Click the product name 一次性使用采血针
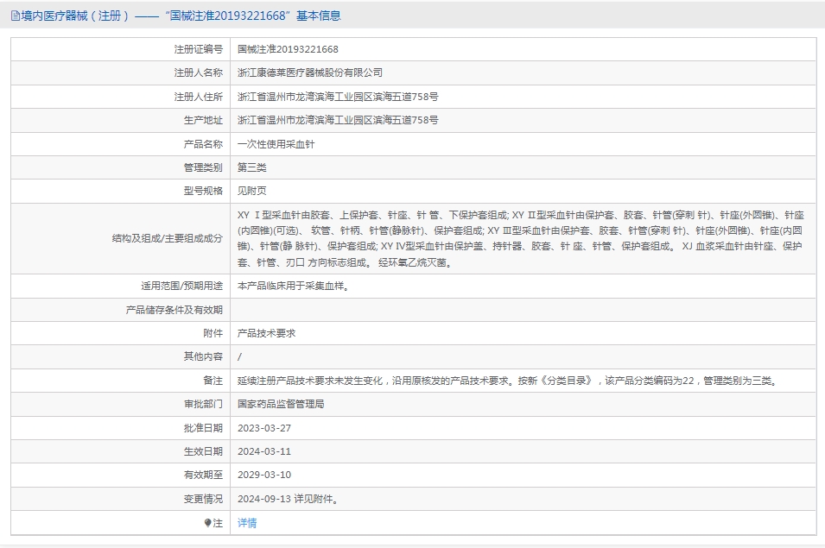 pyautogui.click(x=276, y=144)
